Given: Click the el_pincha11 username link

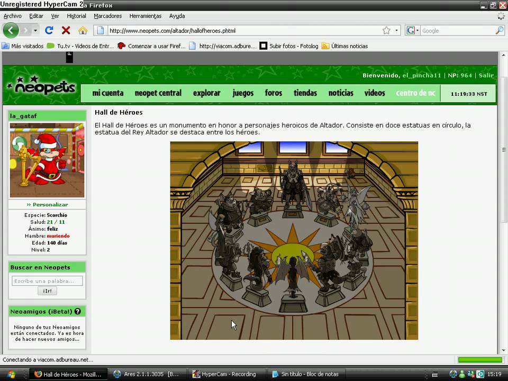Looking at the screenshot, I should pos(422,76).
